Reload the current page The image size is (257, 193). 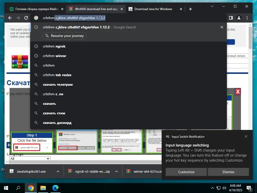coord(26,18)
